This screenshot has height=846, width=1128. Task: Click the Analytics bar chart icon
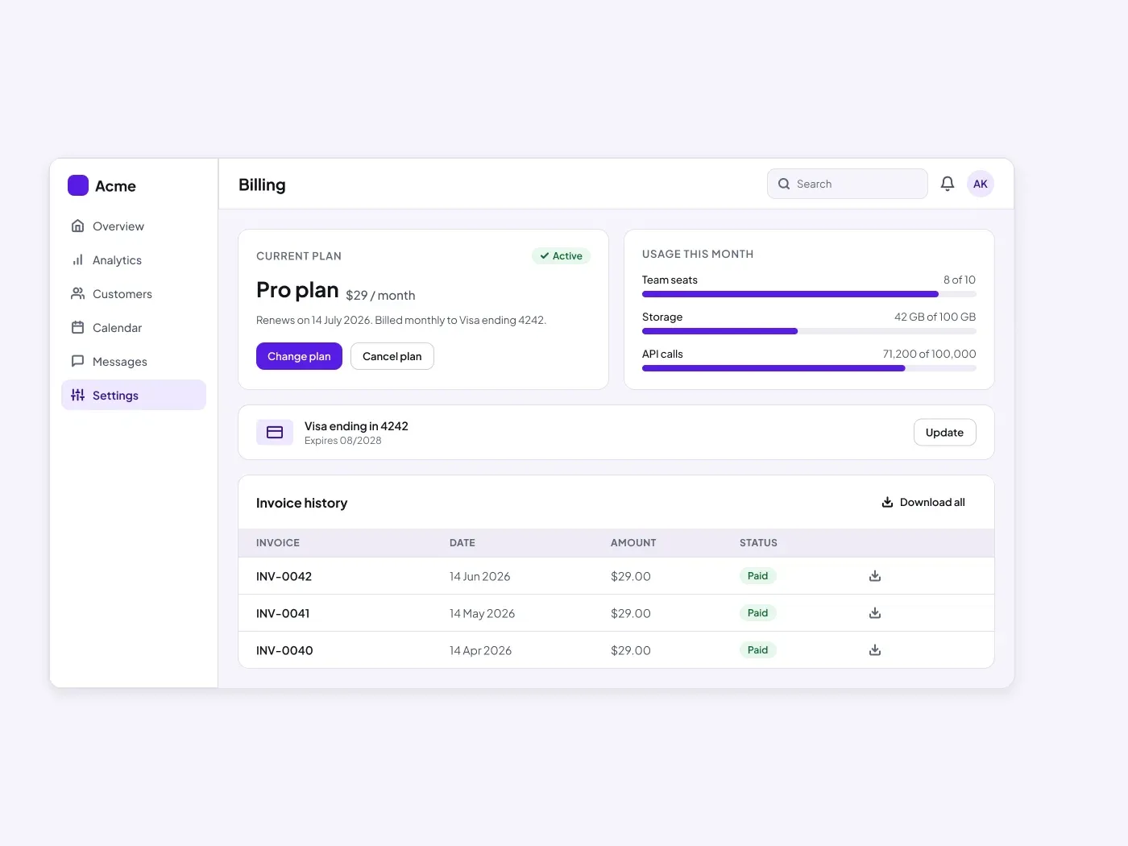[x=78, y=259]
